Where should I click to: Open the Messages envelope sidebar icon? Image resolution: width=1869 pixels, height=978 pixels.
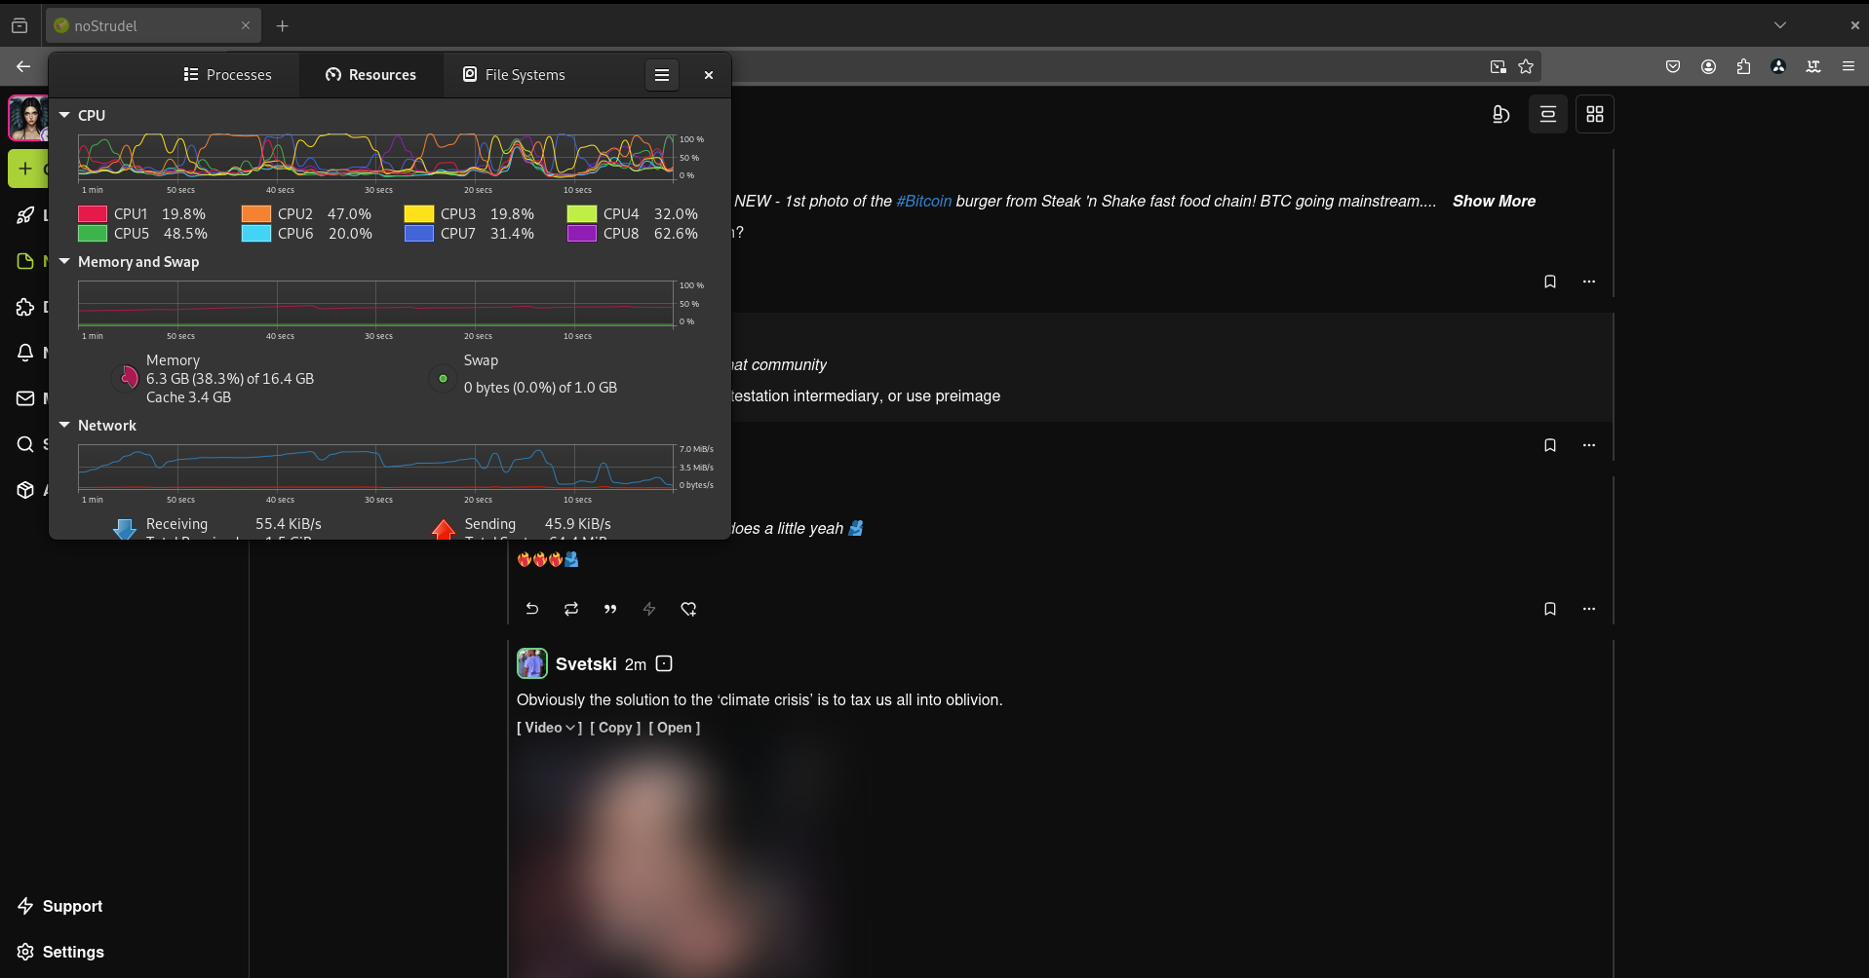coord(25,398)
